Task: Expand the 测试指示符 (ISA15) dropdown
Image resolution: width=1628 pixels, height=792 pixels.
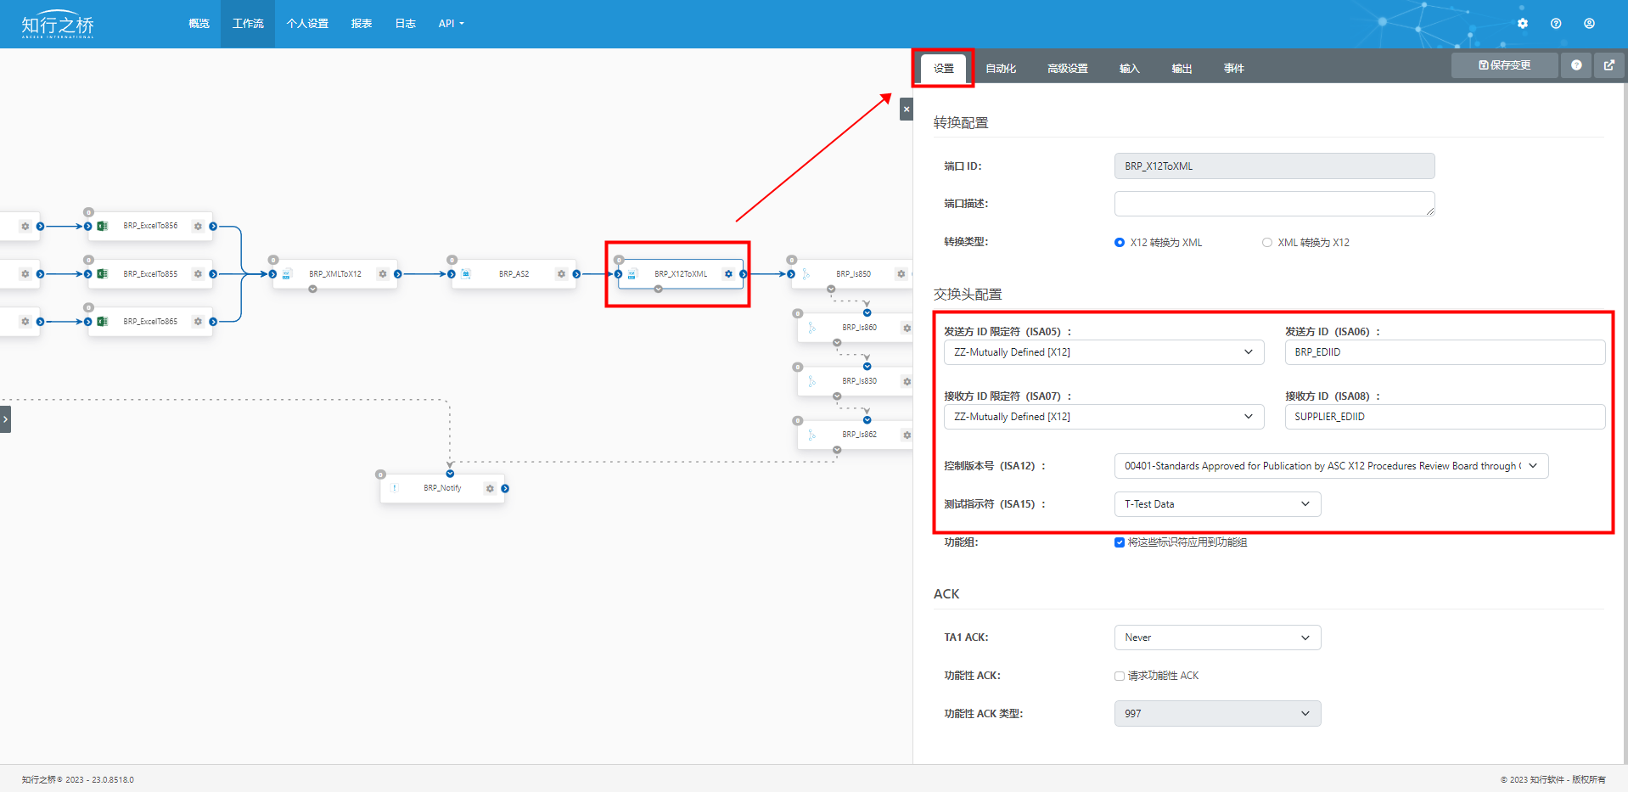Action: pos(1217,504)
